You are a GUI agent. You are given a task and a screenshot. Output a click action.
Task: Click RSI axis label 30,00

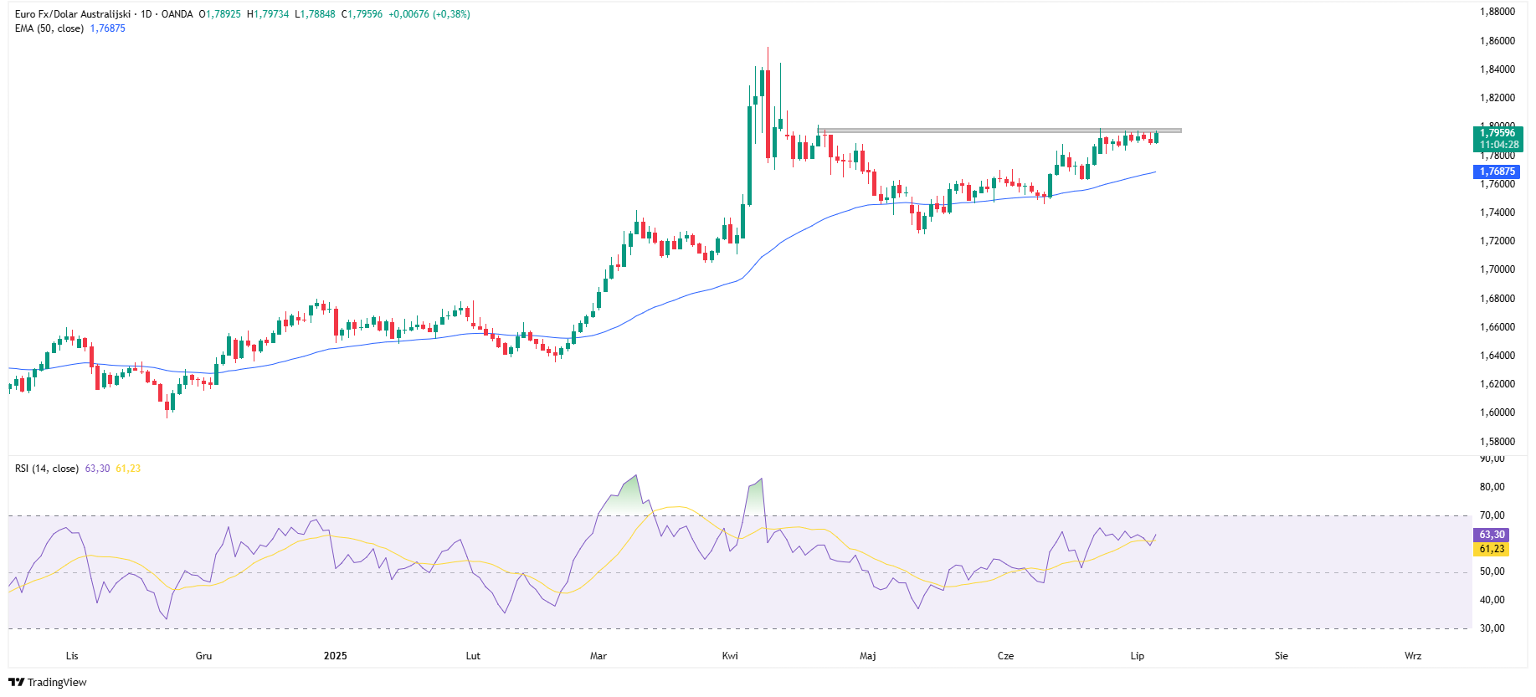point(1492,628)
